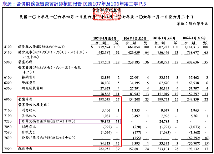Click the currency unit note 單位：新台幣千元
This screenshot has height=154, width=214.
click(193, 24)
